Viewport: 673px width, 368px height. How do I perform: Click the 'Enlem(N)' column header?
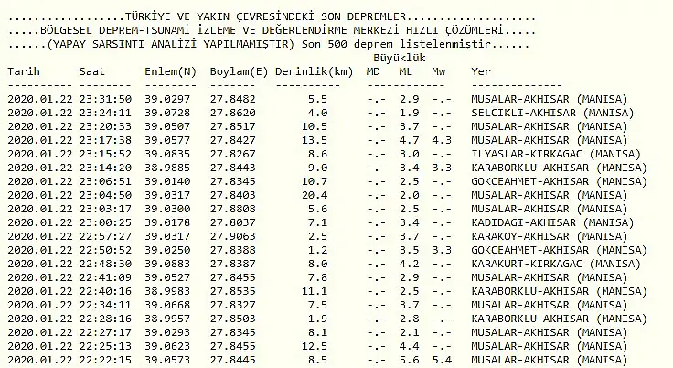click(170, 71)
